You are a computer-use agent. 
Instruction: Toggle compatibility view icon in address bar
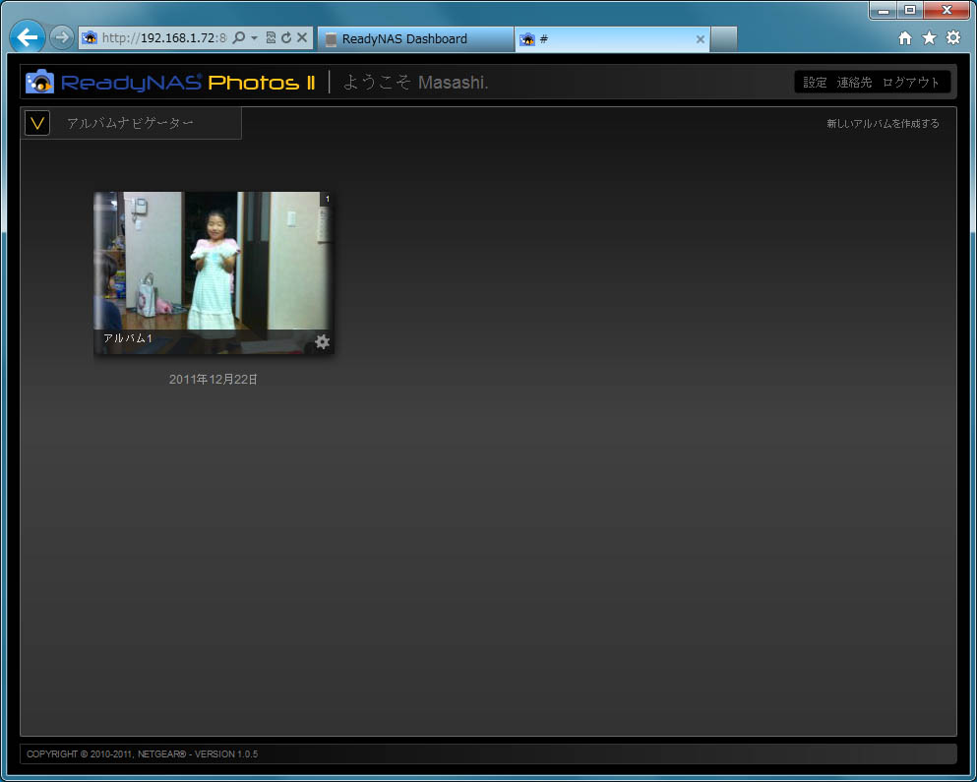tap(271, 38)
